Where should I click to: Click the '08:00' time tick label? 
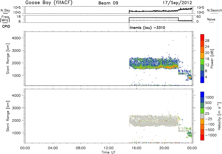81,148
